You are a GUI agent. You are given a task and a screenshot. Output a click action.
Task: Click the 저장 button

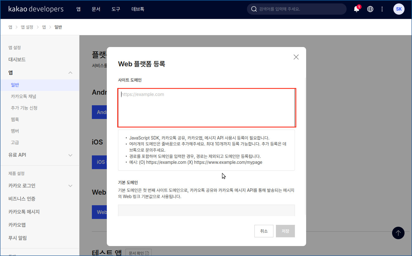tap(285, 231)
